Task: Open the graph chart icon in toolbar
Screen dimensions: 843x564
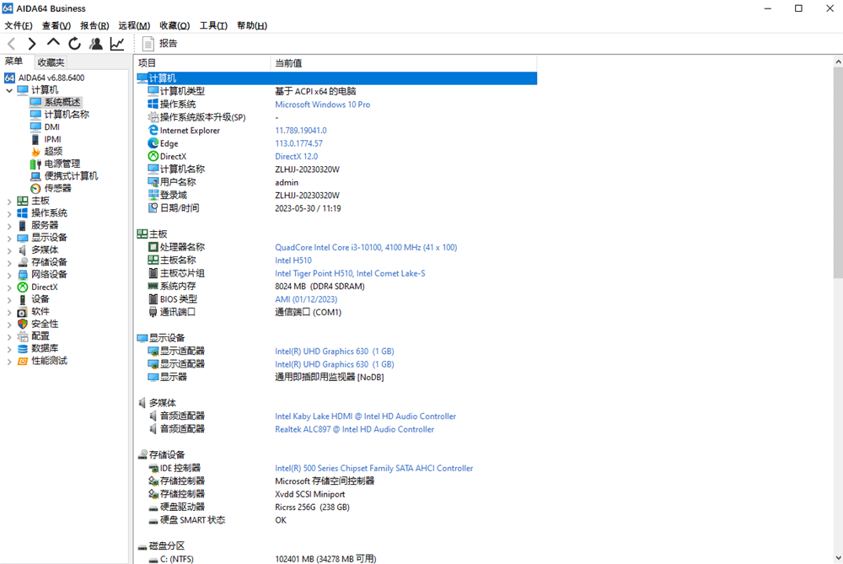Action: click(x=117, y=43)
